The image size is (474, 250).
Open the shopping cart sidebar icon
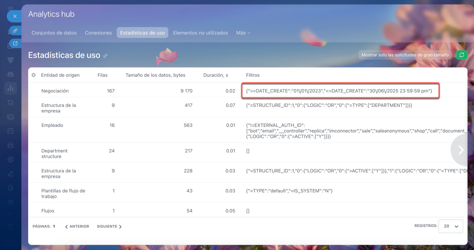pos(10,102)
